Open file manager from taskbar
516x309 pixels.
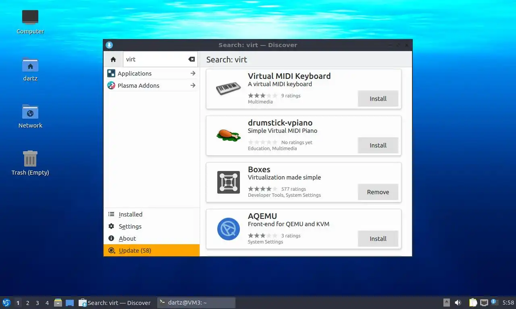pos(58,303)
